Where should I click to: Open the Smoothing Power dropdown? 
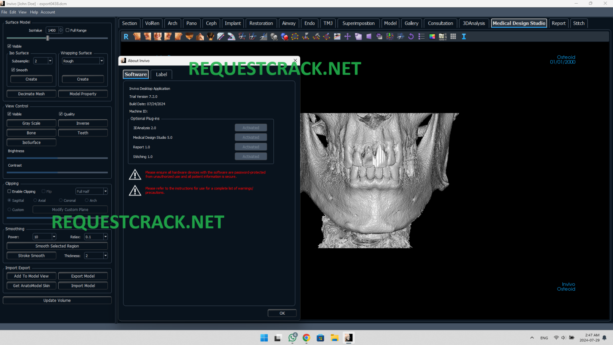53,236
